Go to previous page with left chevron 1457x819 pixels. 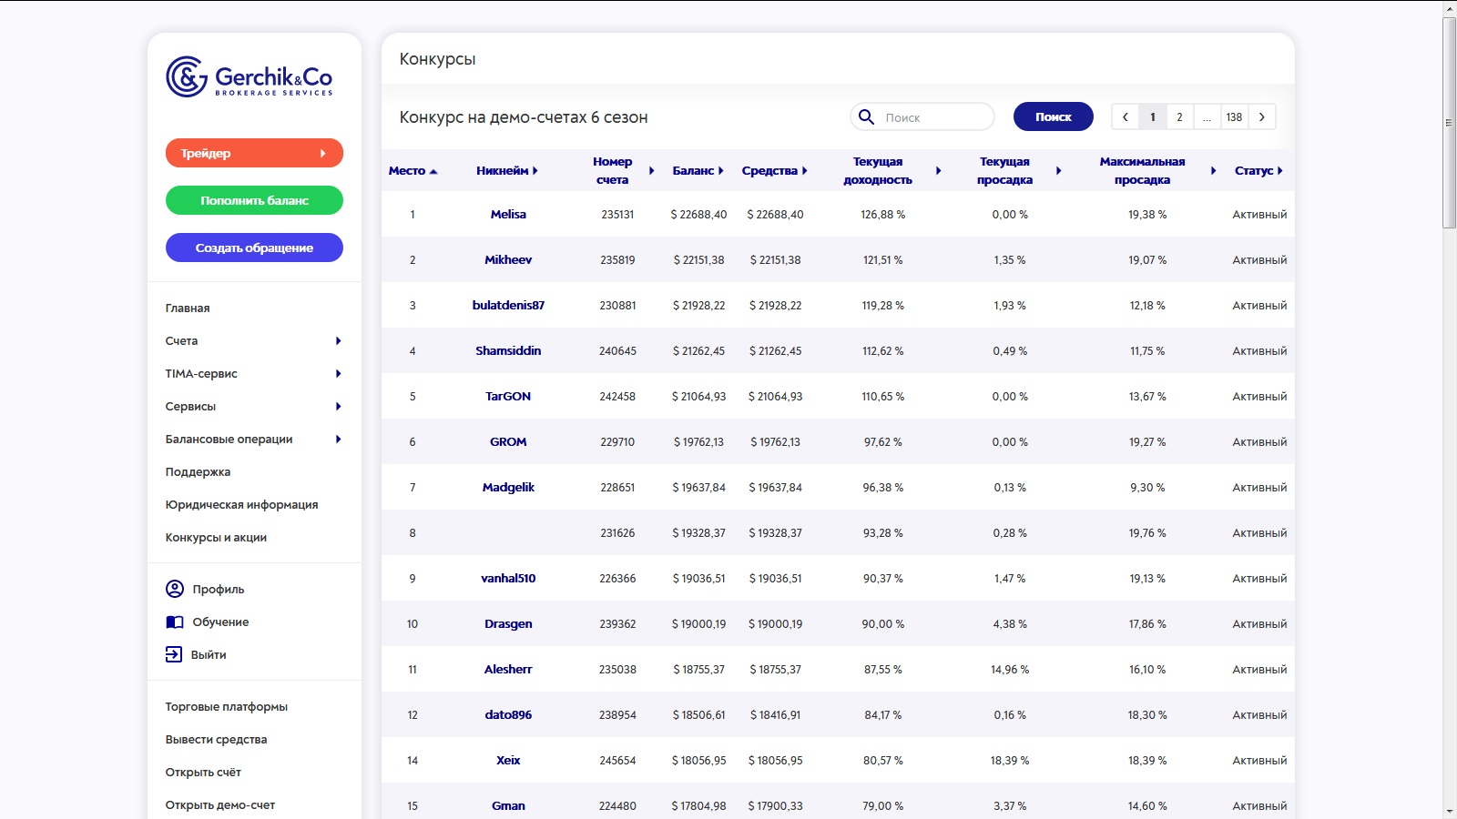[x=1126, y=117]
